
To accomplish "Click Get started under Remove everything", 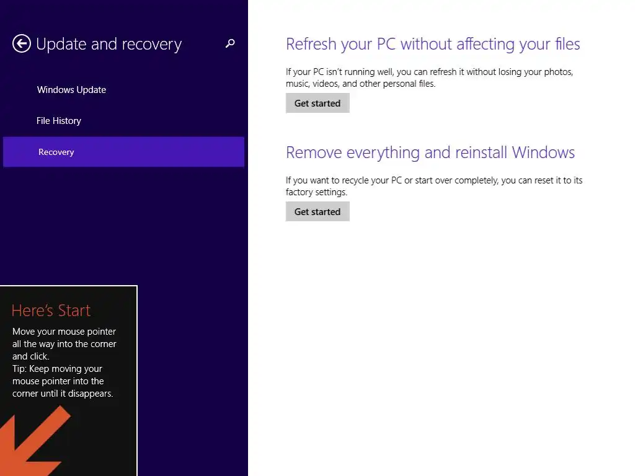I will pyautogui.click(x=317, y=212).
